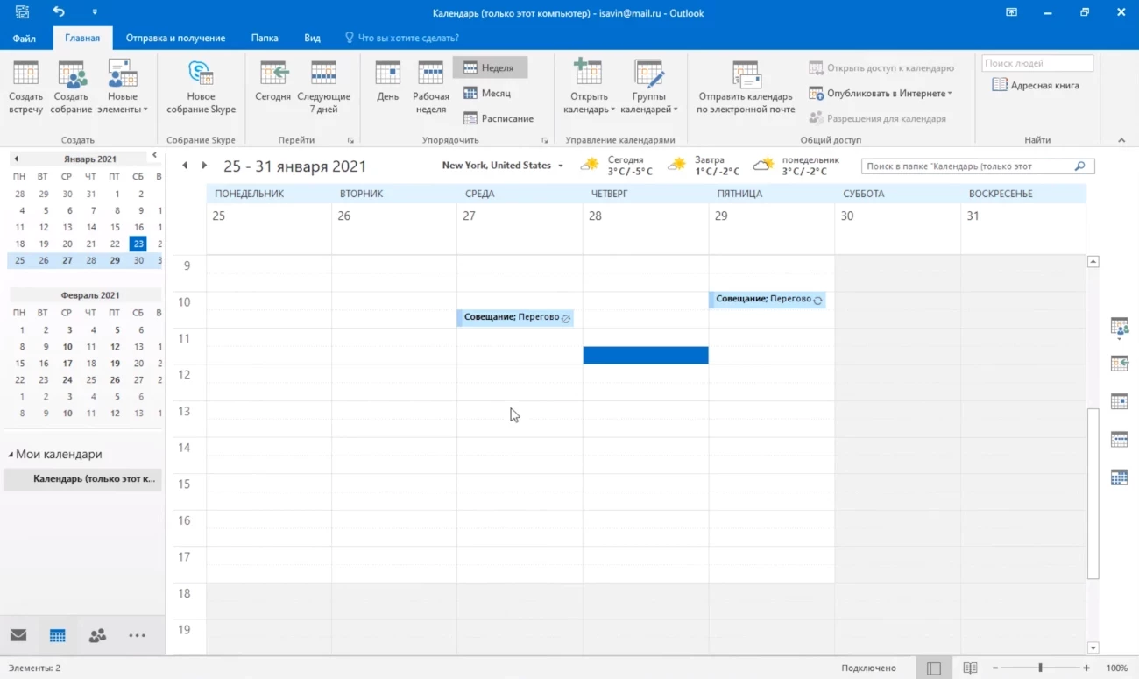This screenshot has width=1139, height=679.
Task: Switch to Месяц view
Action: coord(487,93)
